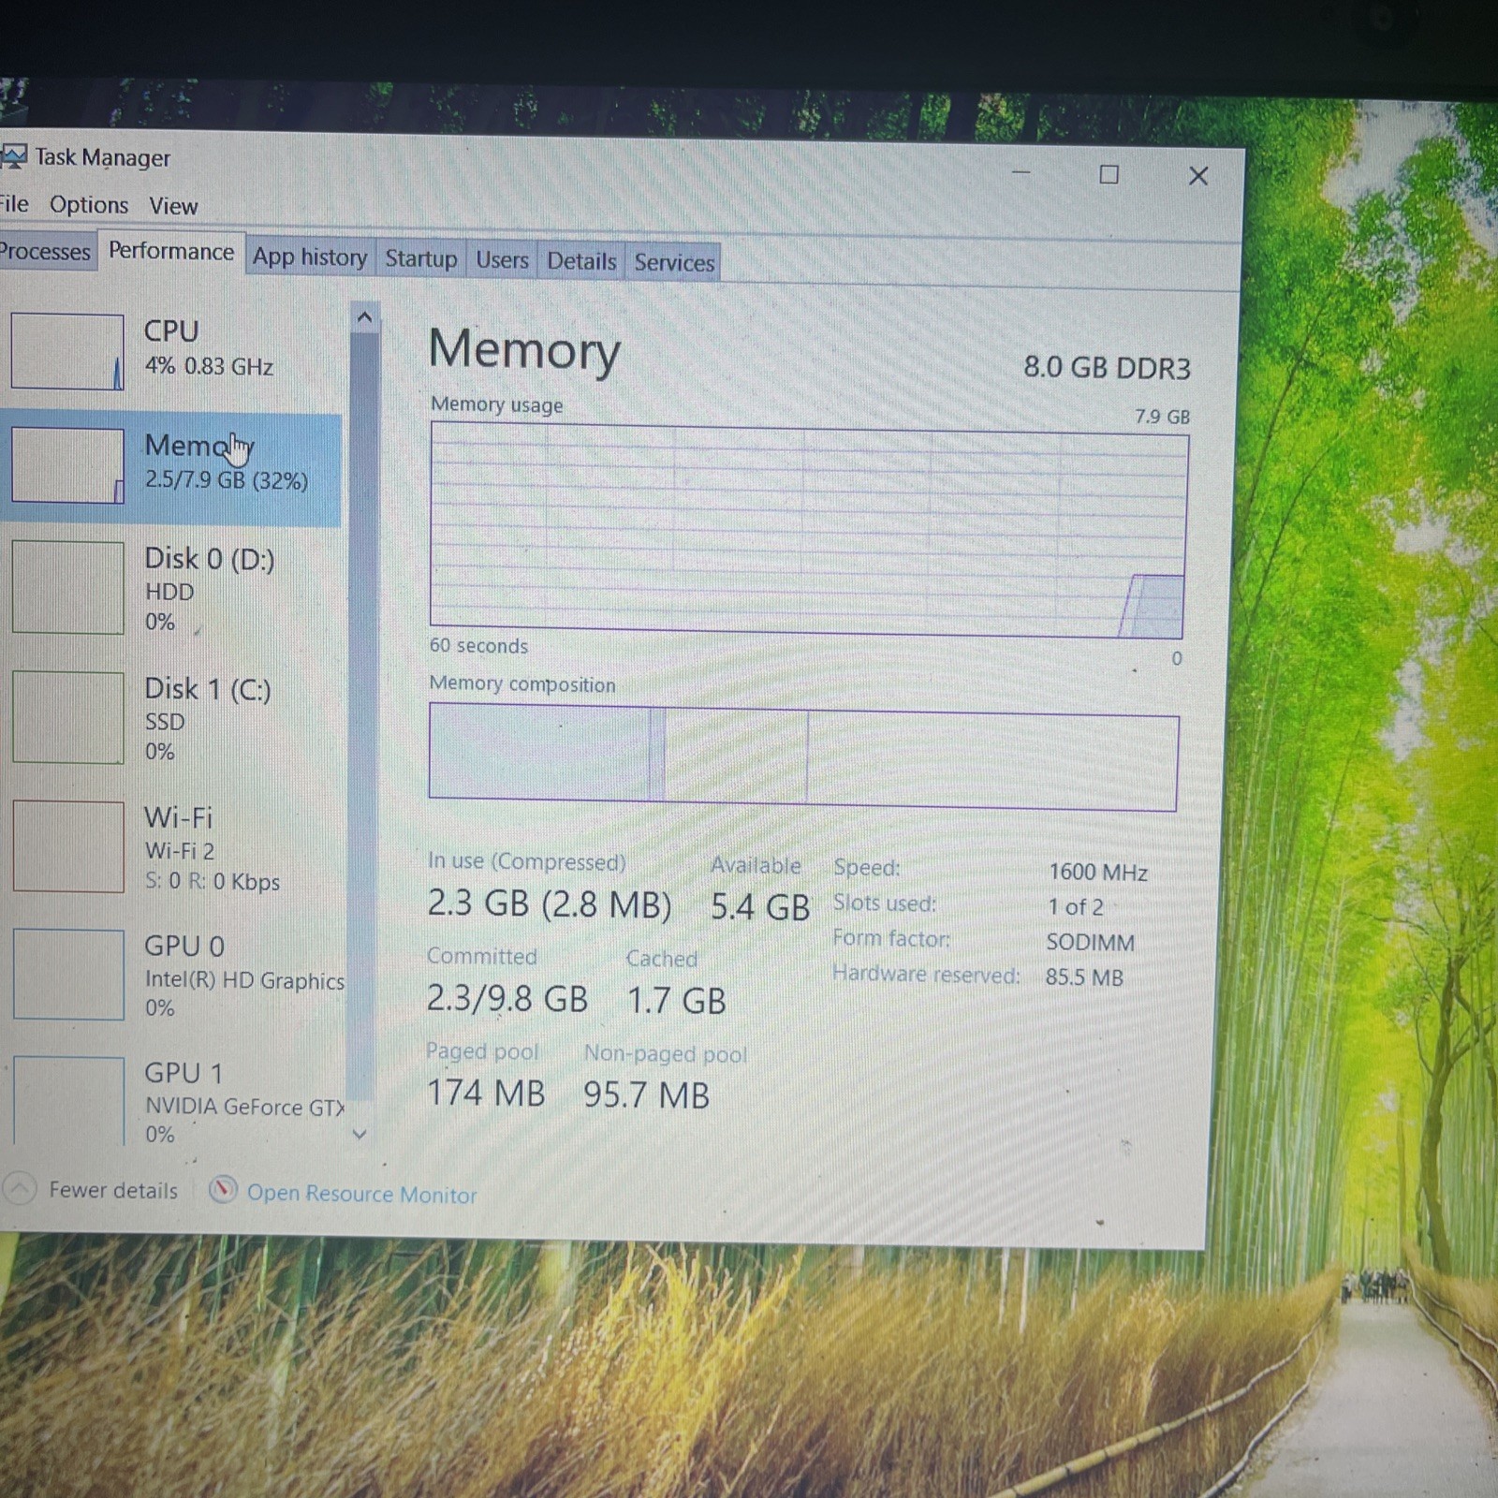Select the CPU performance thumbnail graph
Screen dimensions: 1498x1498
(67, 351)
